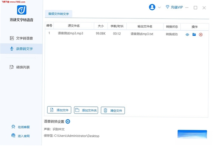Image resolution: width=213 pixels, height=146 pixels.
Task: Click the 99.08K size cell
Action: (101, 33)
